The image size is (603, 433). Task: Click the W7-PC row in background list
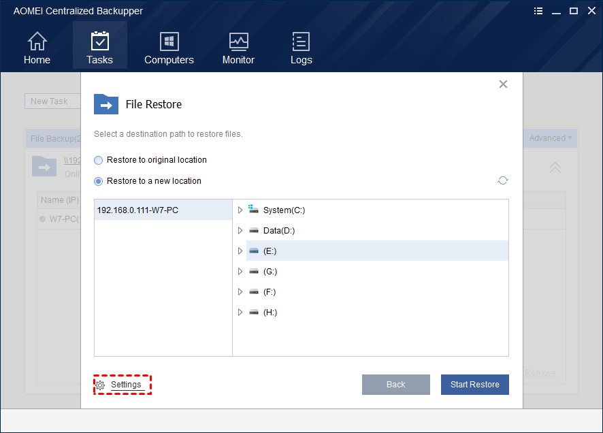(60, 219)
